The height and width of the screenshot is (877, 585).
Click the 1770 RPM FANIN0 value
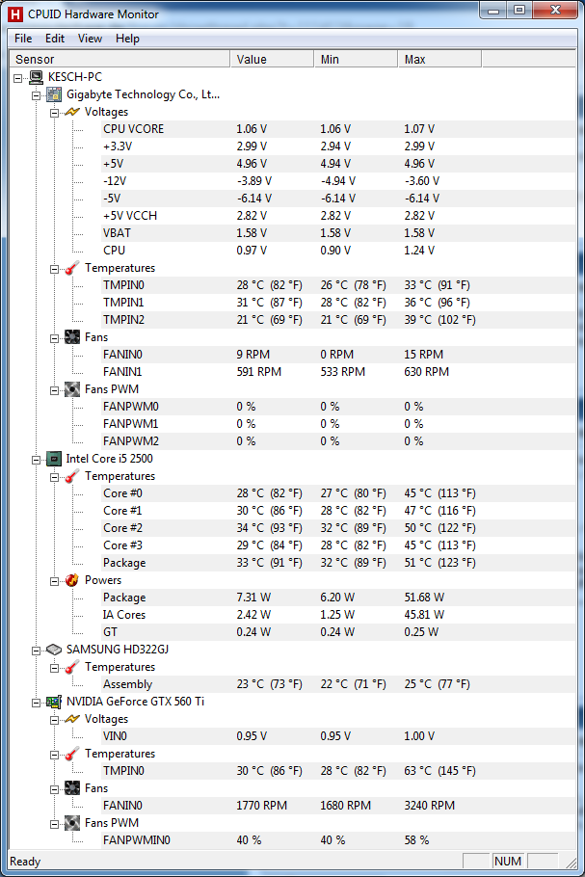click(262, 806)
